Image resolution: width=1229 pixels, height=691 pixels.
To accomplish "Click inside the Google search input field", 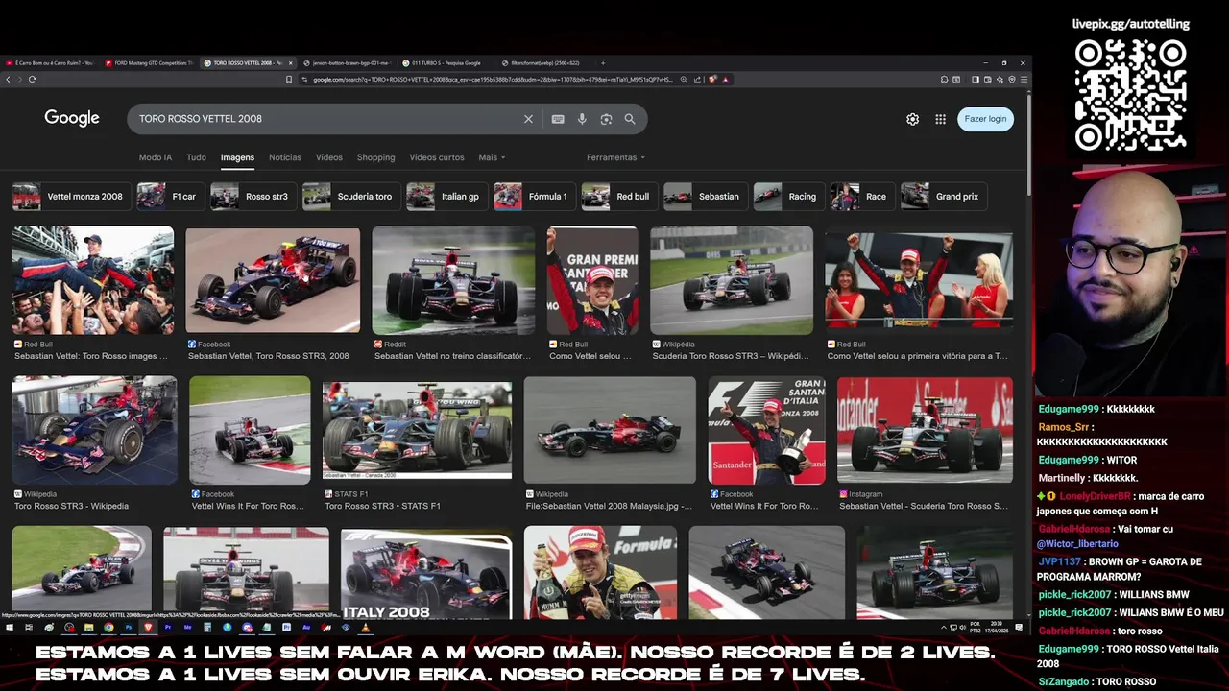I will [326, 119].
